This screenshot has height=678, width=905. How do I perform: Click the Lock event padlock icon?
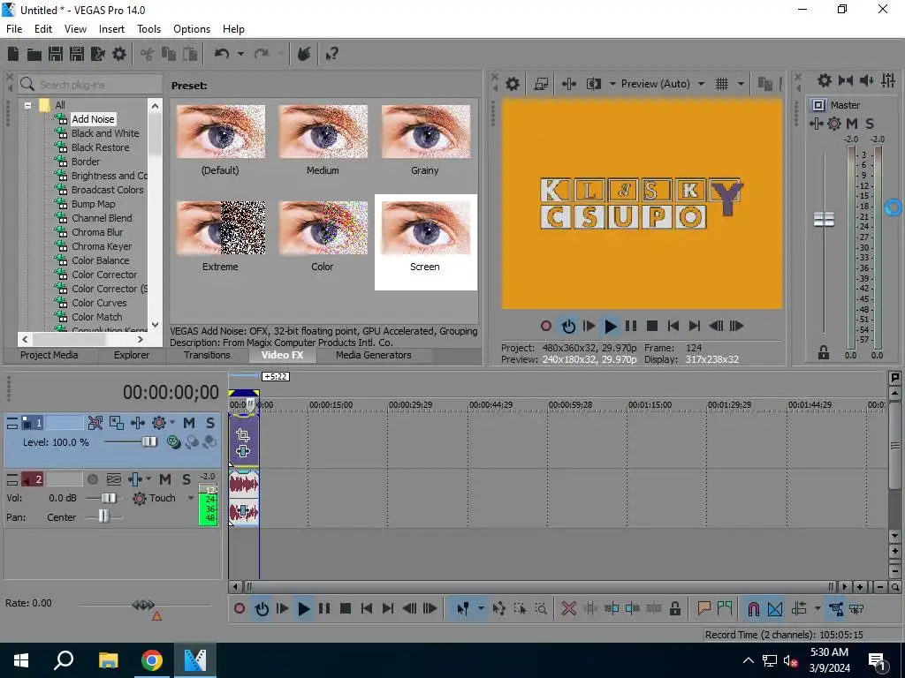coord(674,608)
